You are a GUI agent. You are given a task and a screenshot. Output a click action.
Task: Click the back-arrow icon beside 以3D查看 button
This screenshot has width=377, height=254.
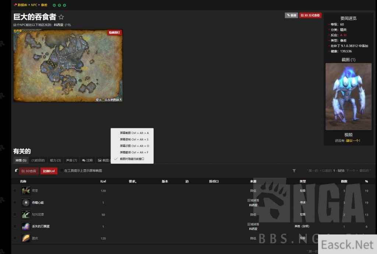click(x=16, y=171)
